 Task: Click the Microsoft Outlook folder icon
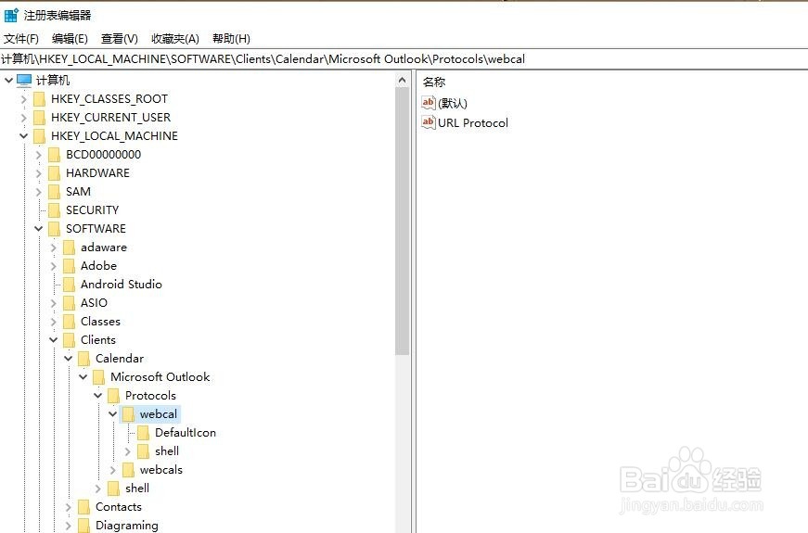tap(99, 377)
